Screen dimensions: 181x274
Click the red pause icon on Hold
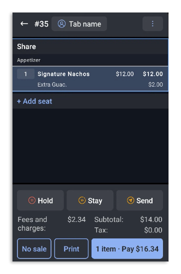pyautogui.click(x=31, y=200)
